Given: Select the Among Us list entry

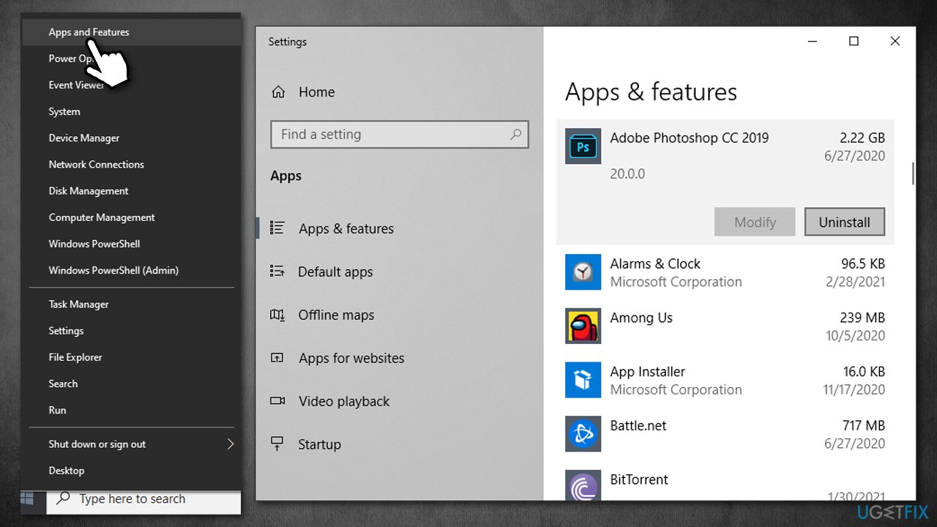Looking at the screenshot, I should tap(725, 326).
